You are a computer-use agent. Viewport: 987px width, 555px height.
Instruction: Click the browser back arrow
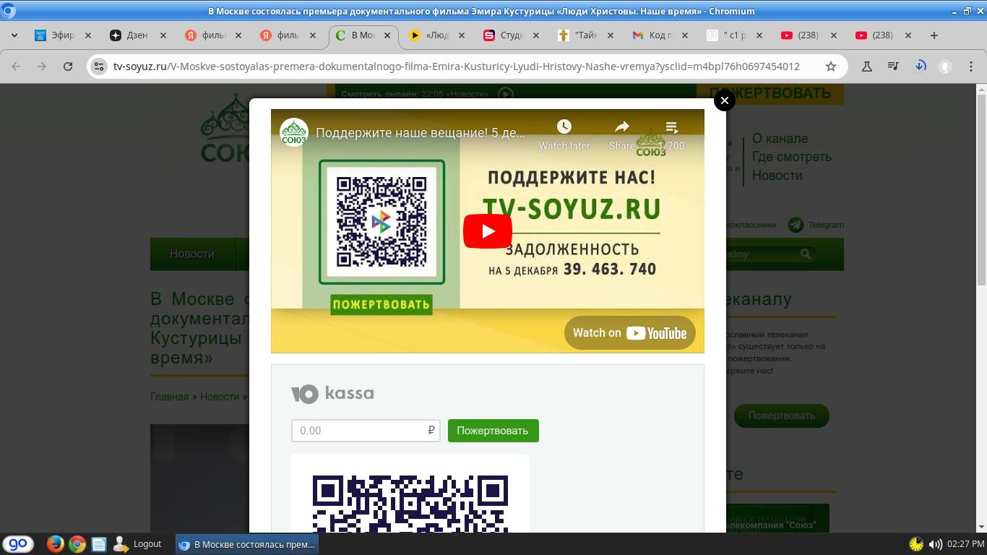point(16,66)
